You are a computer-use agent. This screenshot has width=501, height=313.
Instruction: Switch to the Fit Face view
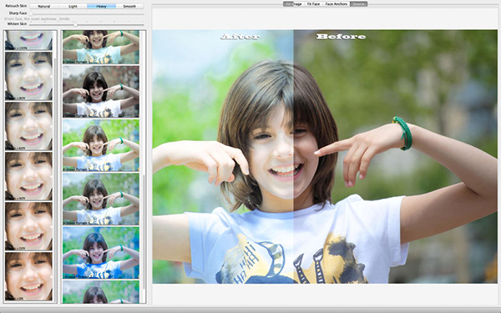(x=313, y=4)
